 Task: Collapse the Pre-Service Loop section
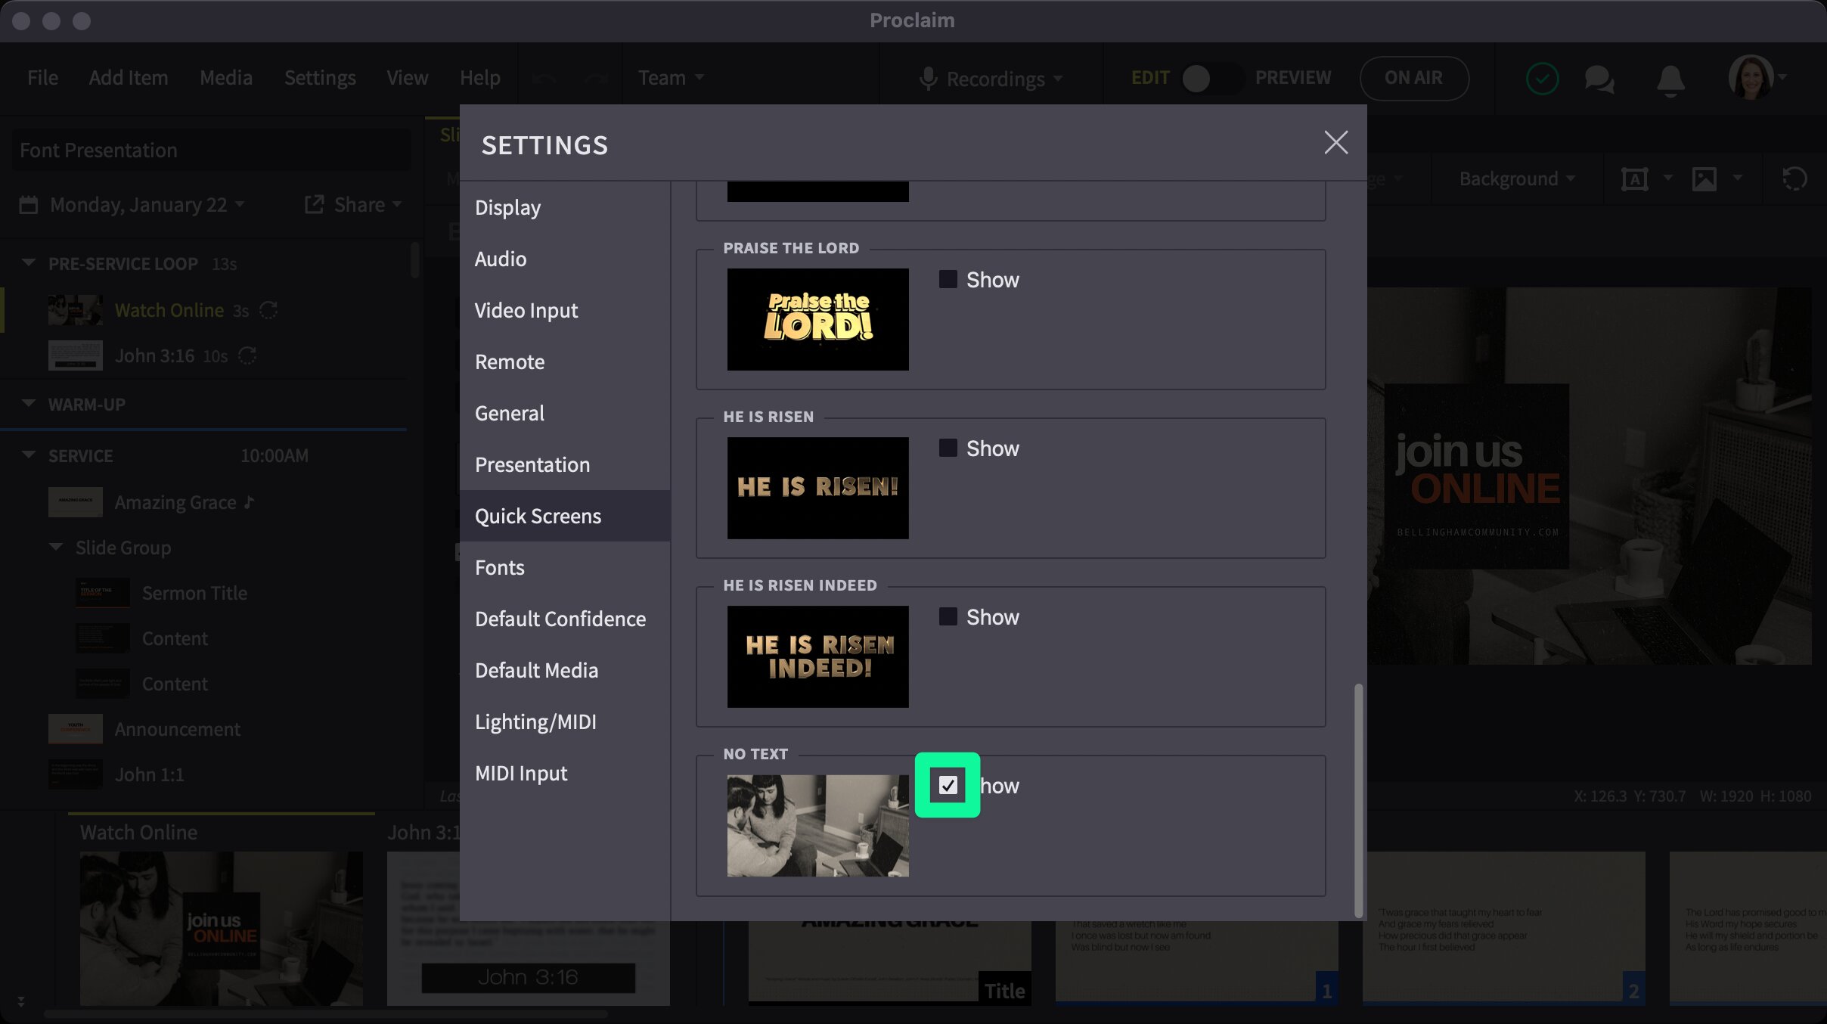28,262
